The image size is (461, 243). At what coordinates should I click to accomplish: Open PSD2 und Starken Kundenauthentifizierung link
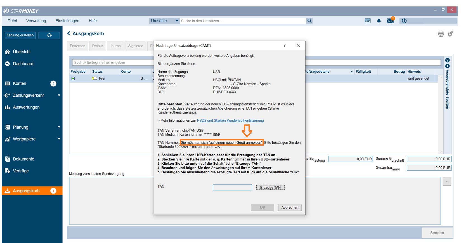230,121
